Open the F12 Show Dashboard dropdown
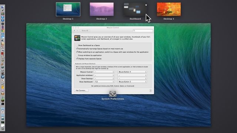This screenshot has width=237, height=133. tap(104, 82)
